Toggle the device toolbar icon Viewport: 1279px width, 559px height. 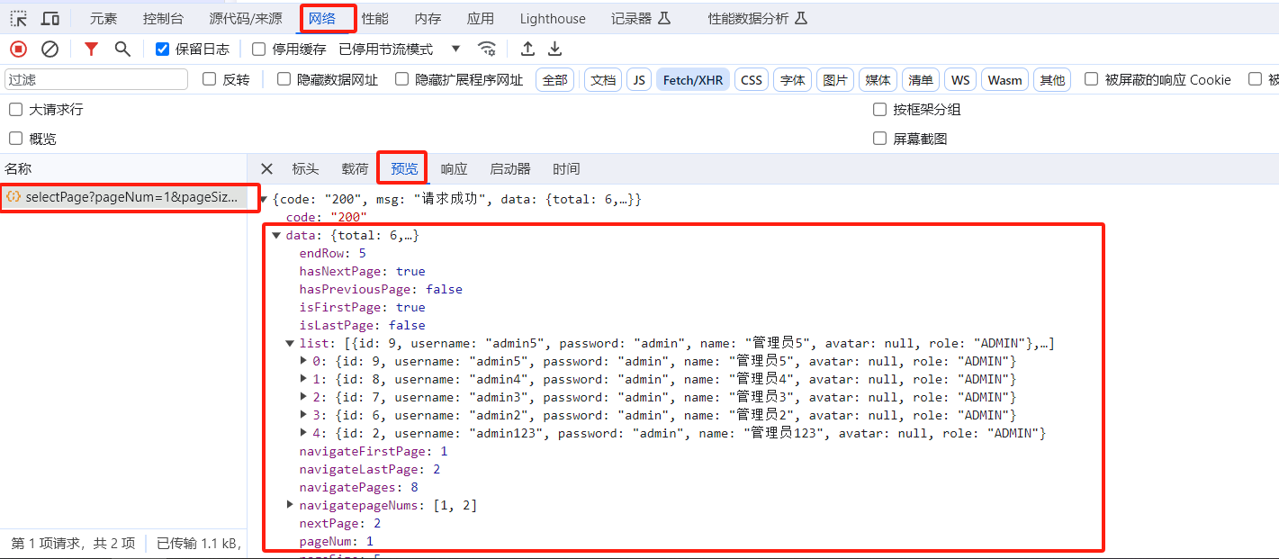click(50, 18)
